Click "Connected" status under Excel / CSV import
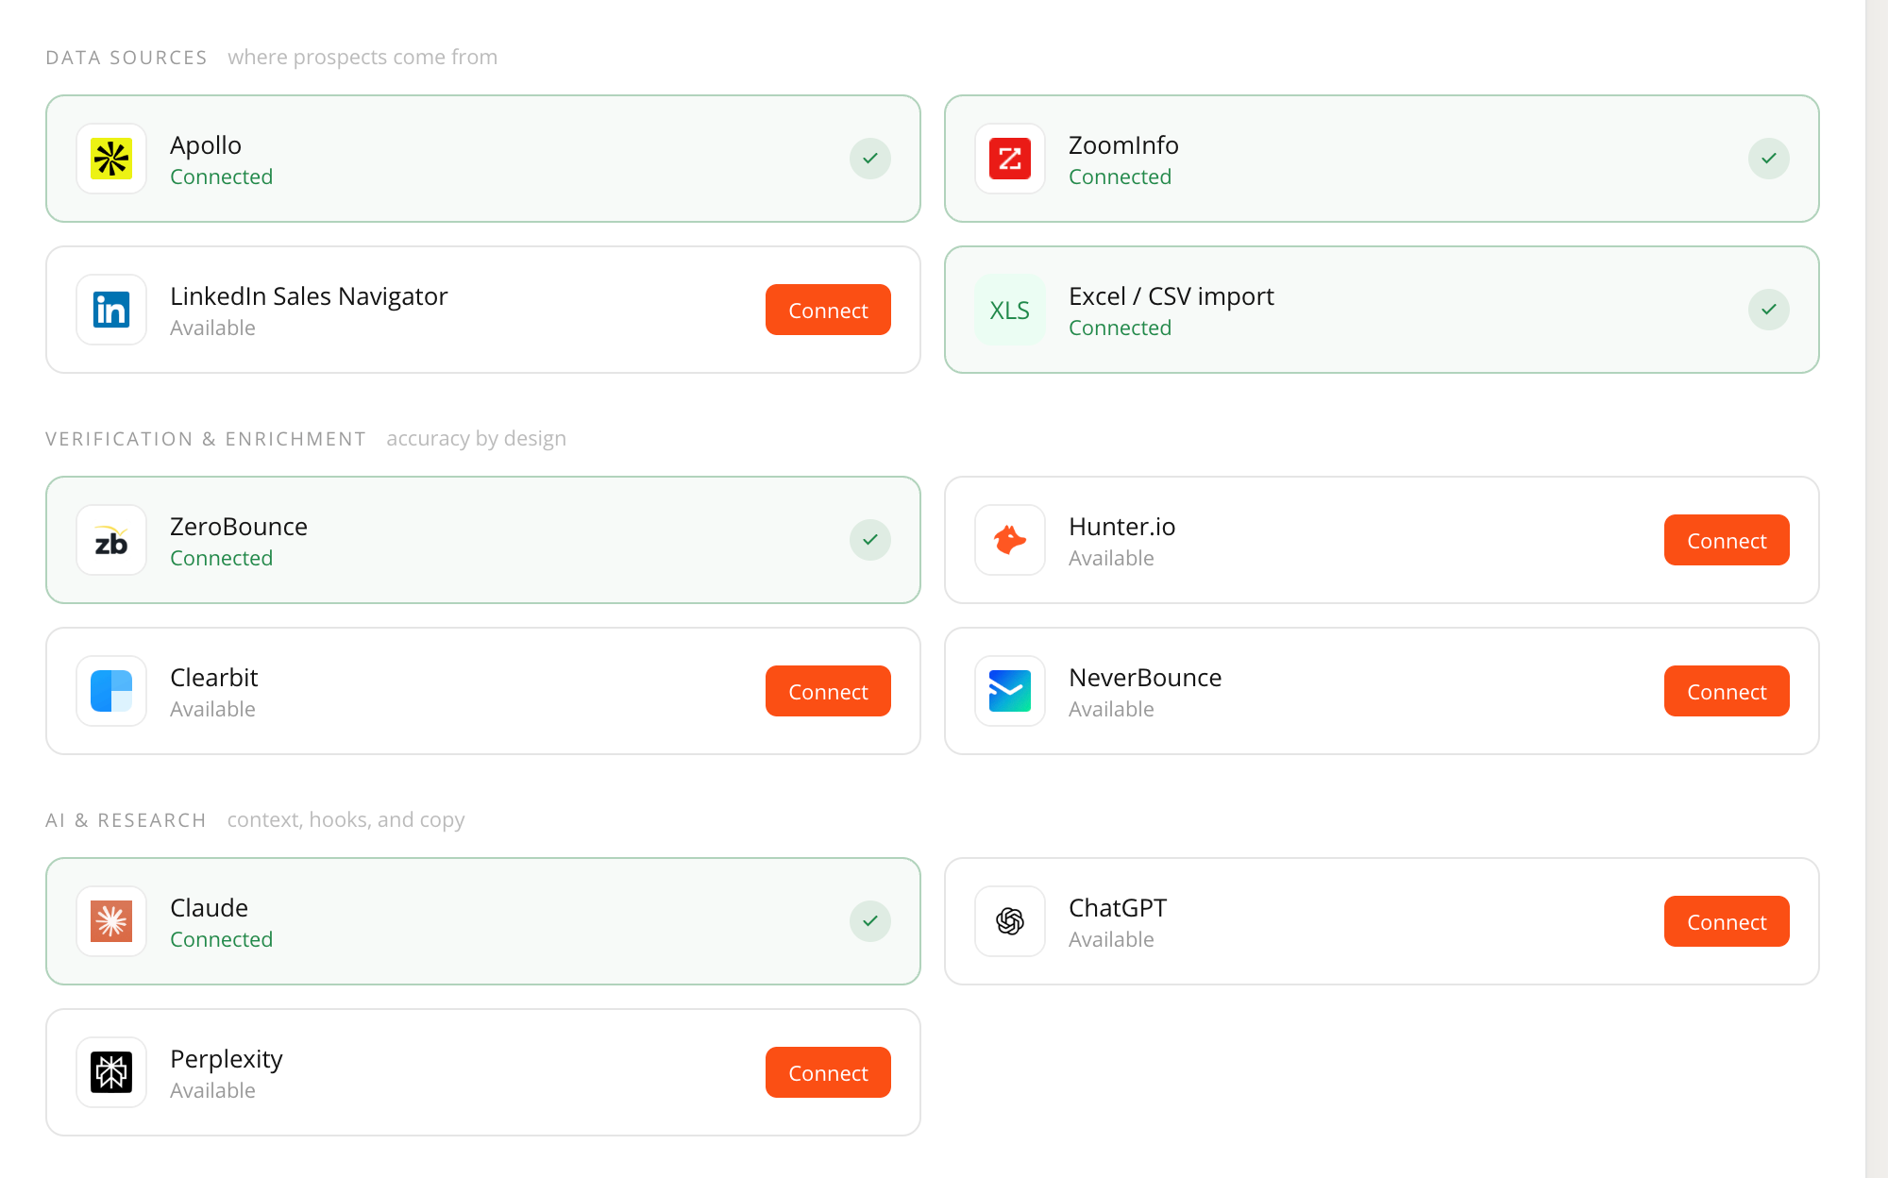This screenshot has height=1178, width=1888. pos(1120,328)
